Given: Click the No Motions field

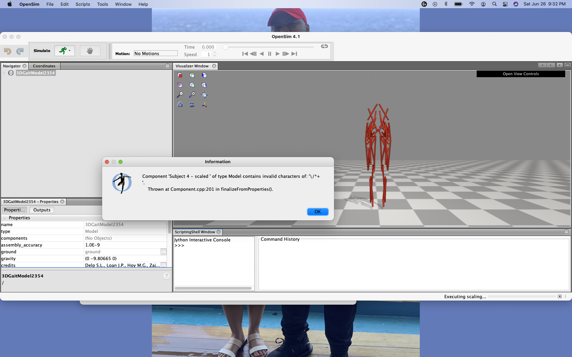Looking at the screenshot, I should coord(156,53).
